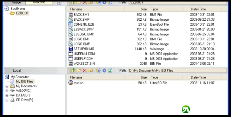Click New Folder icon in Local toolbar
The image size is (231, 117).
(x=79, y=70)
